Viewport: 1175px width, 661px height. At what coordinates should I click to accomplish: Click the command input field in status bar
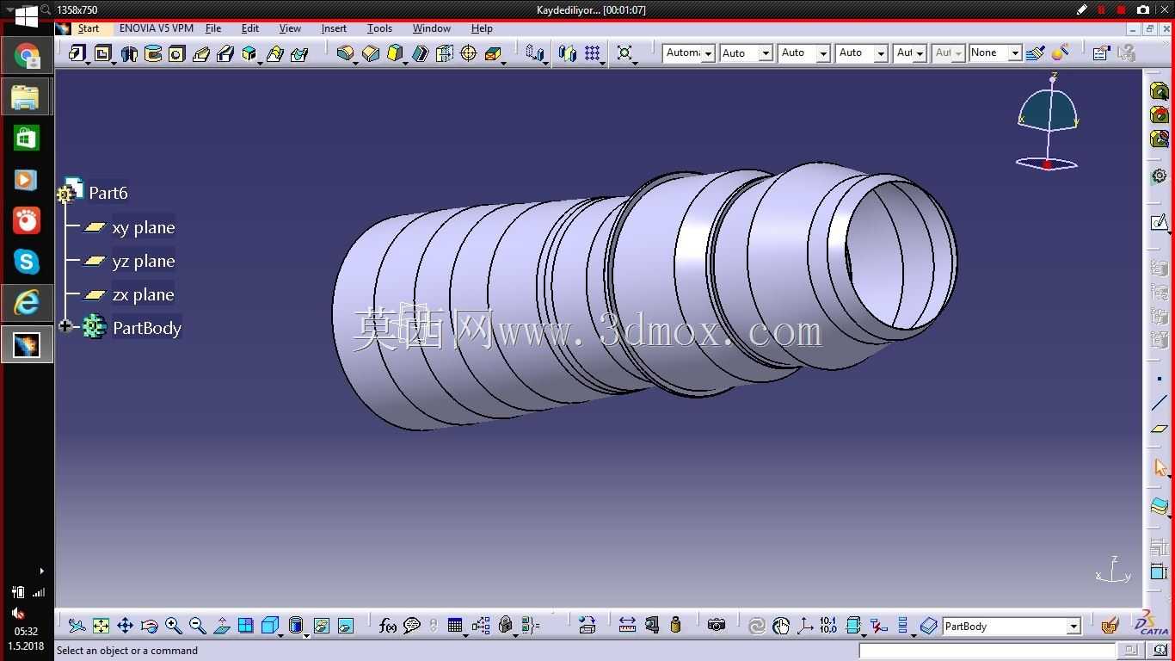coord(987,651)
